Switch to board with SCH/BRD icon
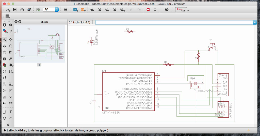 tap(38, 10)
